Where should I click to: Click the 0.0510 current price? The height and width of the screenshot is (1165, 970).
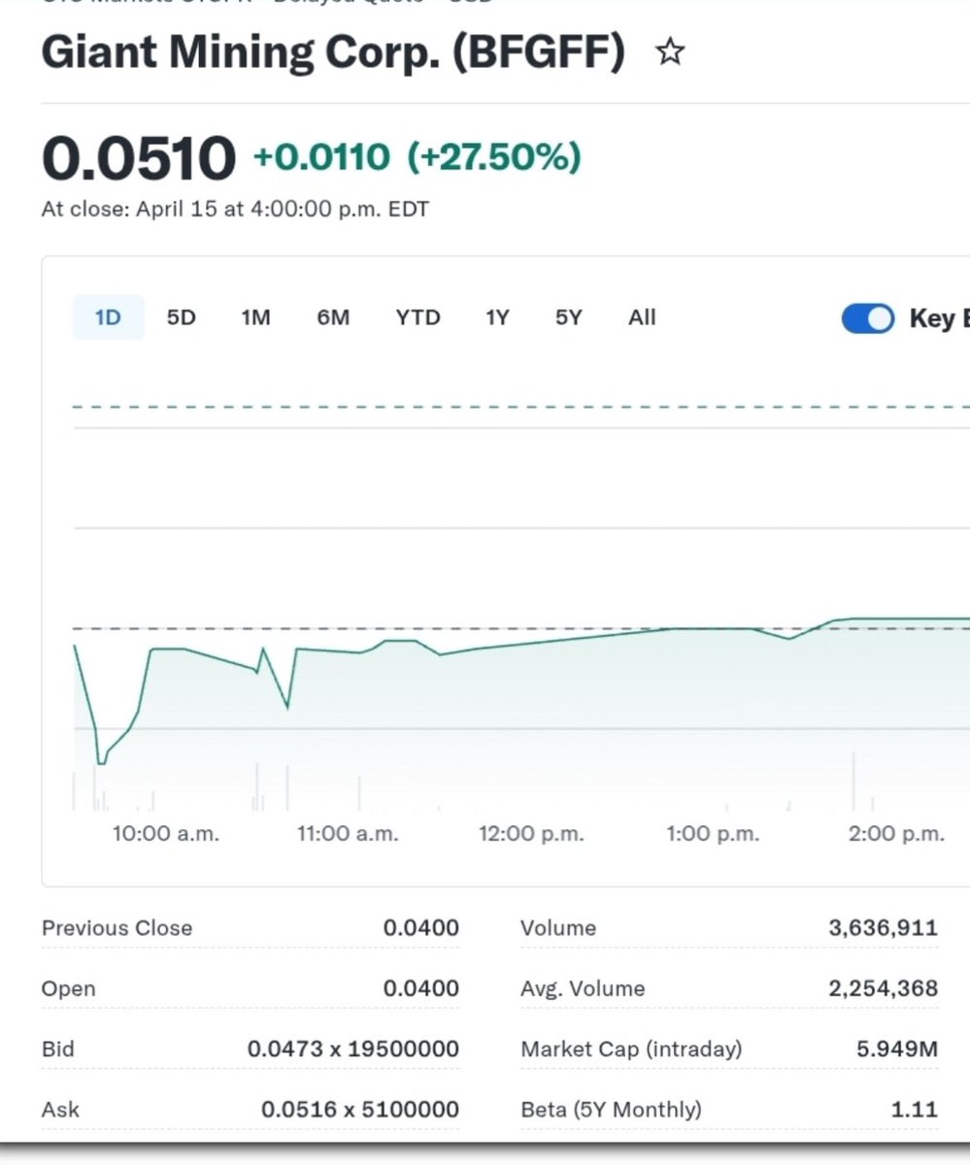(x=139, y=158)
